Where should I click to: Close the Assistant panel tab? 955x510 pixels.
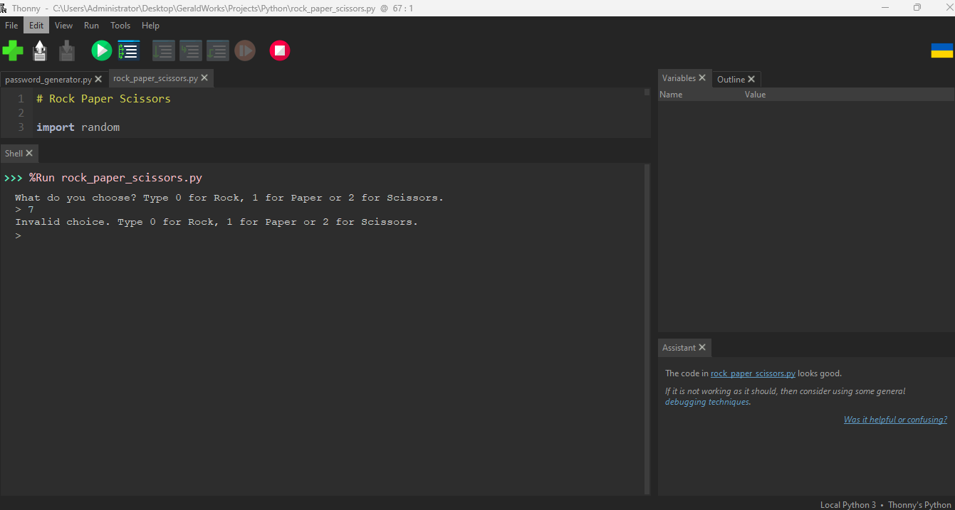click(702, 347)
